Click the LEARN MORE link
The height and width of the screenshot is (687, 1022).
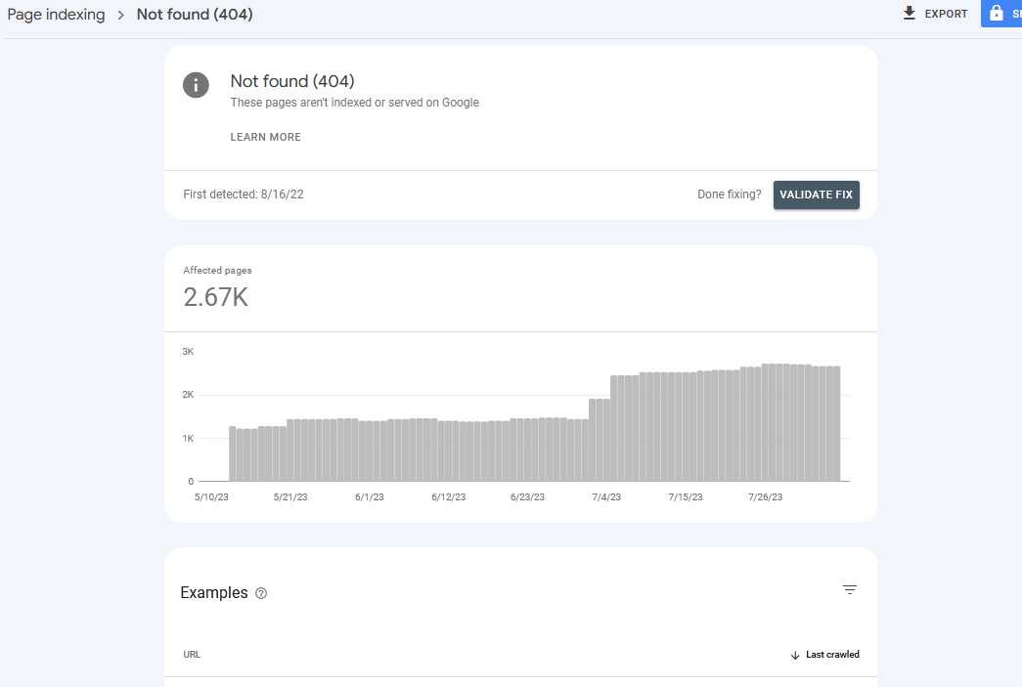tap(265, 137)
